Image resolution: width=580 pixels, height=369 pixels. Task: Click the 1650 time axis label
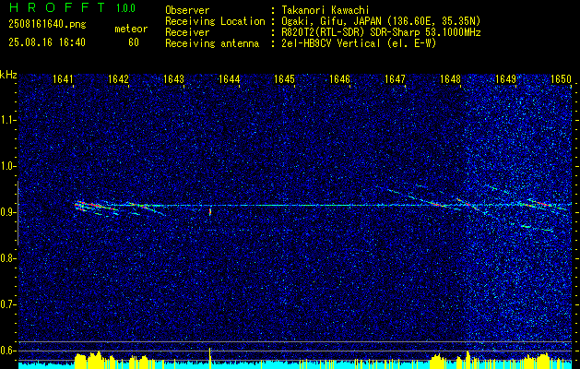(x=561, y=79)
